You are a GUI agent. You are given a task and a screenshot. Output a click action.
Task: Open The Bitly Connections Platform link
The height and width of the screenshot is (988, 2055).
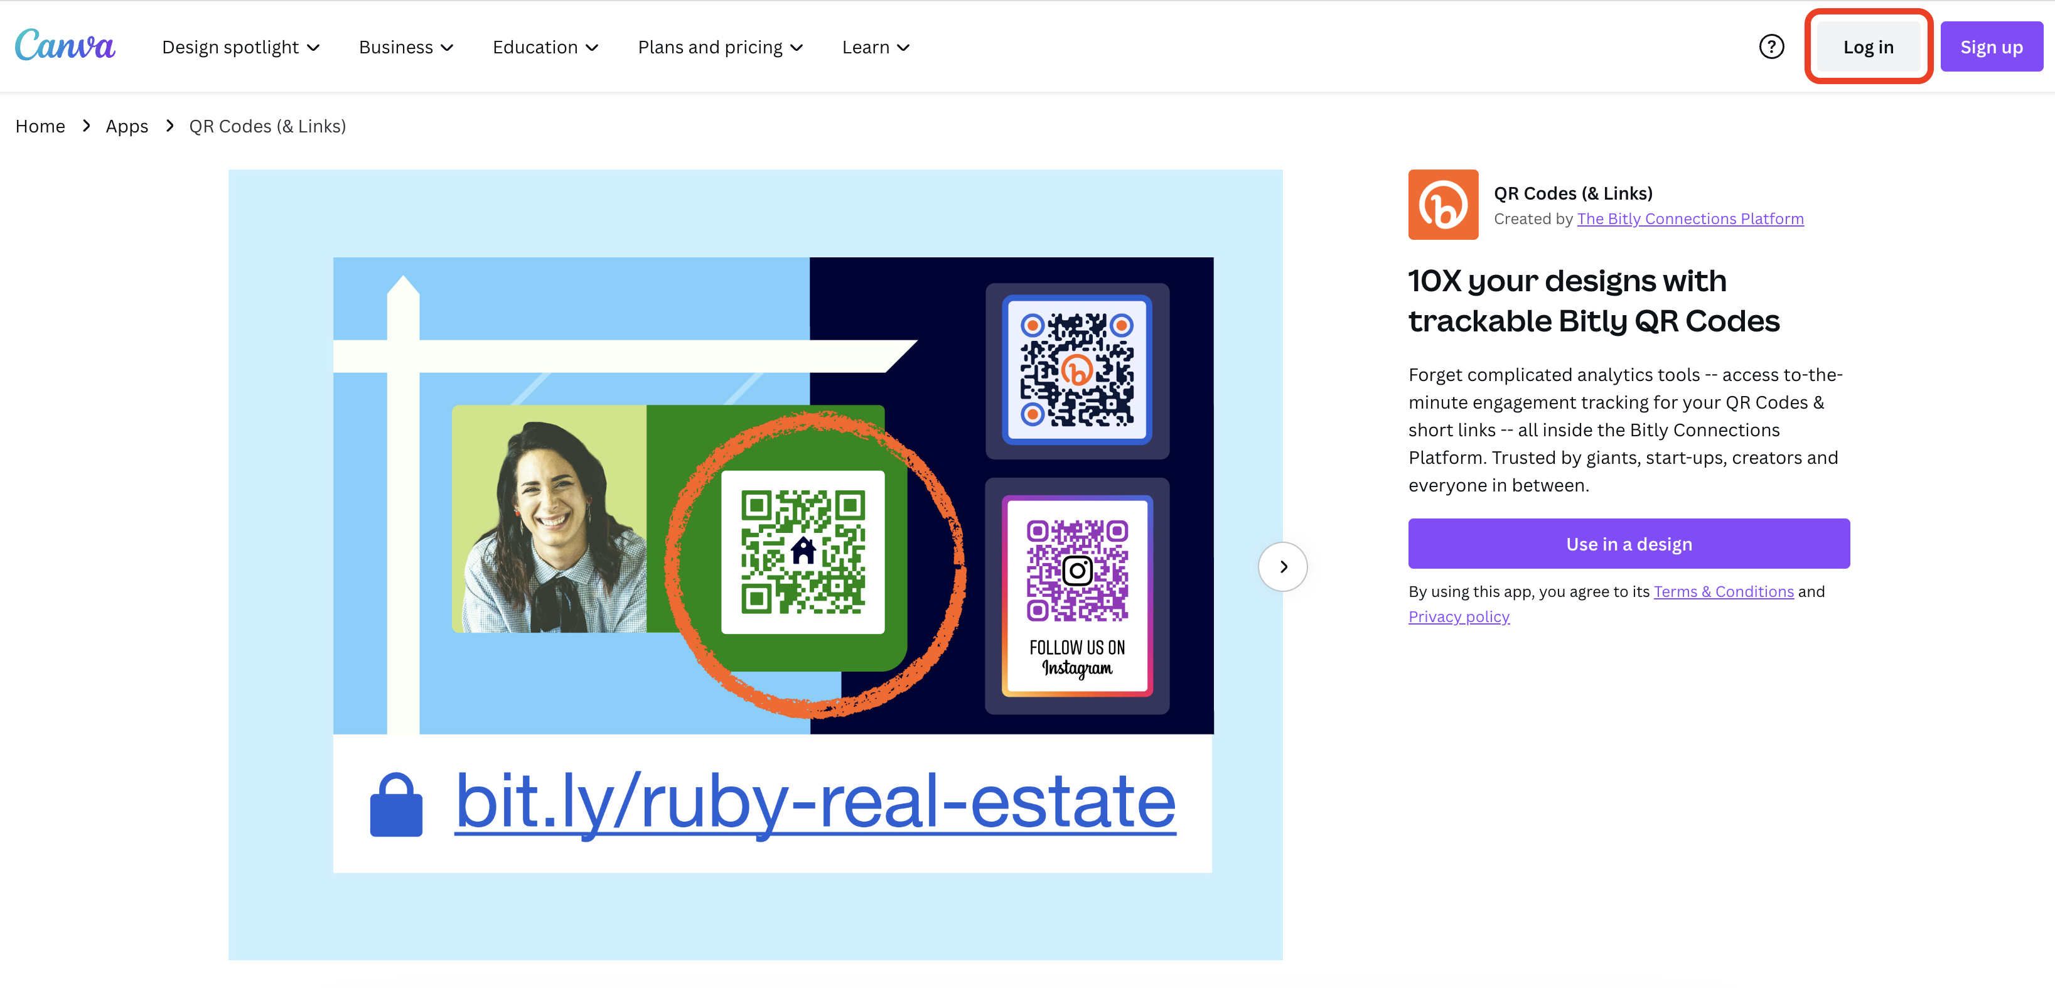pos(1690,218)
